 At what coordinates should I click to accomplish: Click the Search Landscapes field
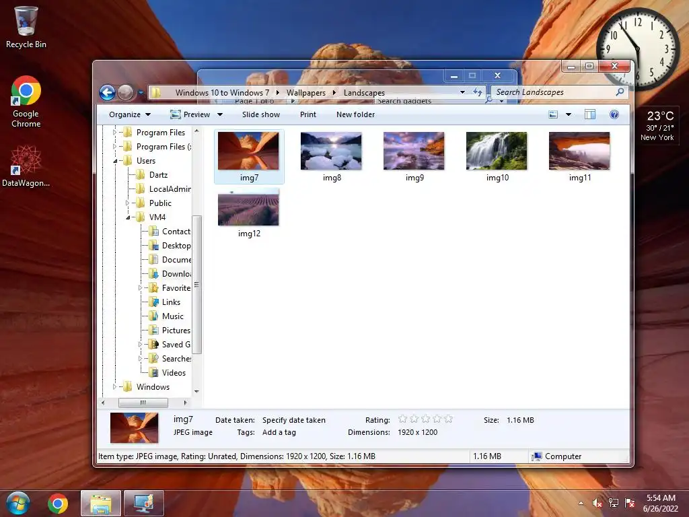554,92
